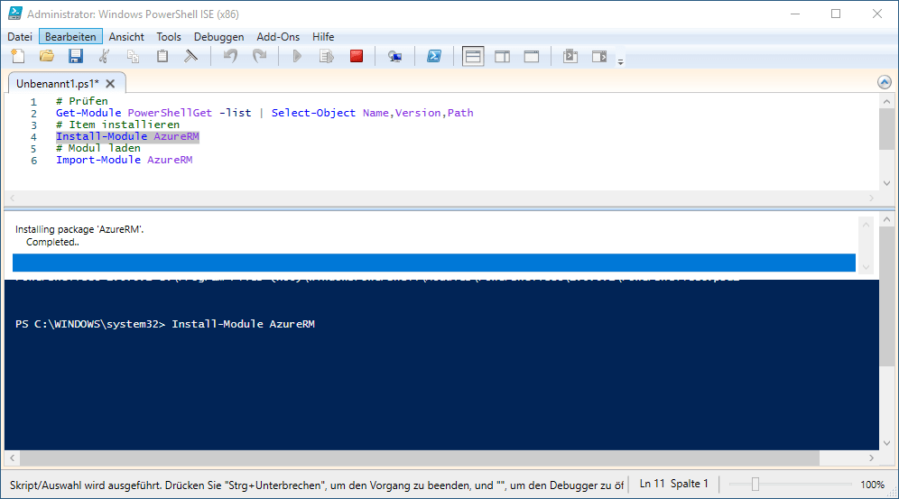Open the Datei menu
899x499 pixels.
coord(20,37)
